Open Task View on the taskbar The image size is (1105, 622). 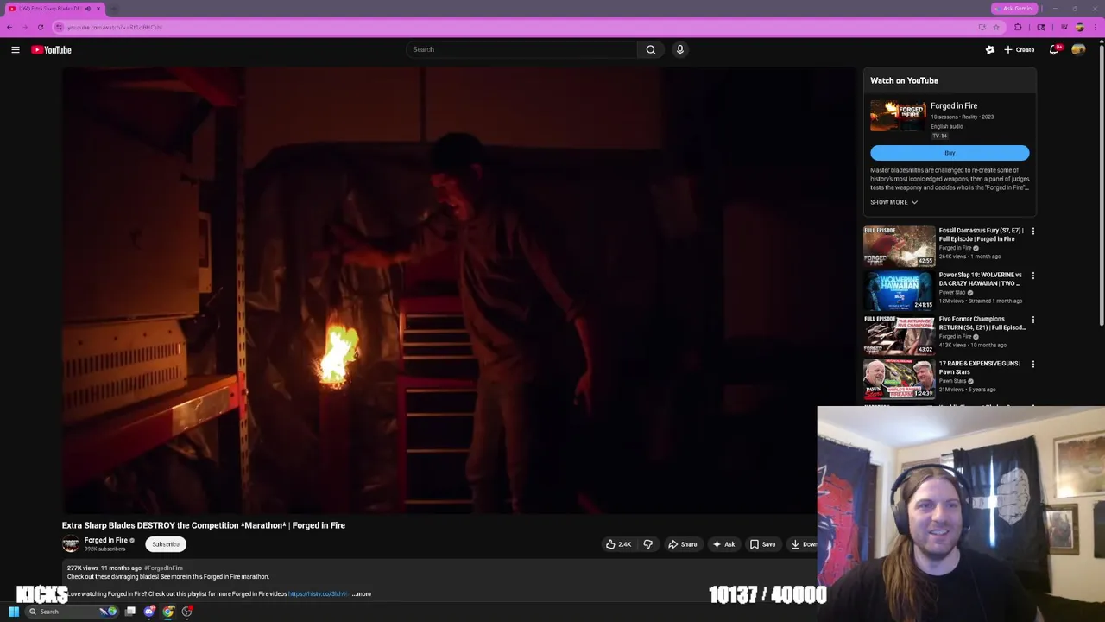129,612
